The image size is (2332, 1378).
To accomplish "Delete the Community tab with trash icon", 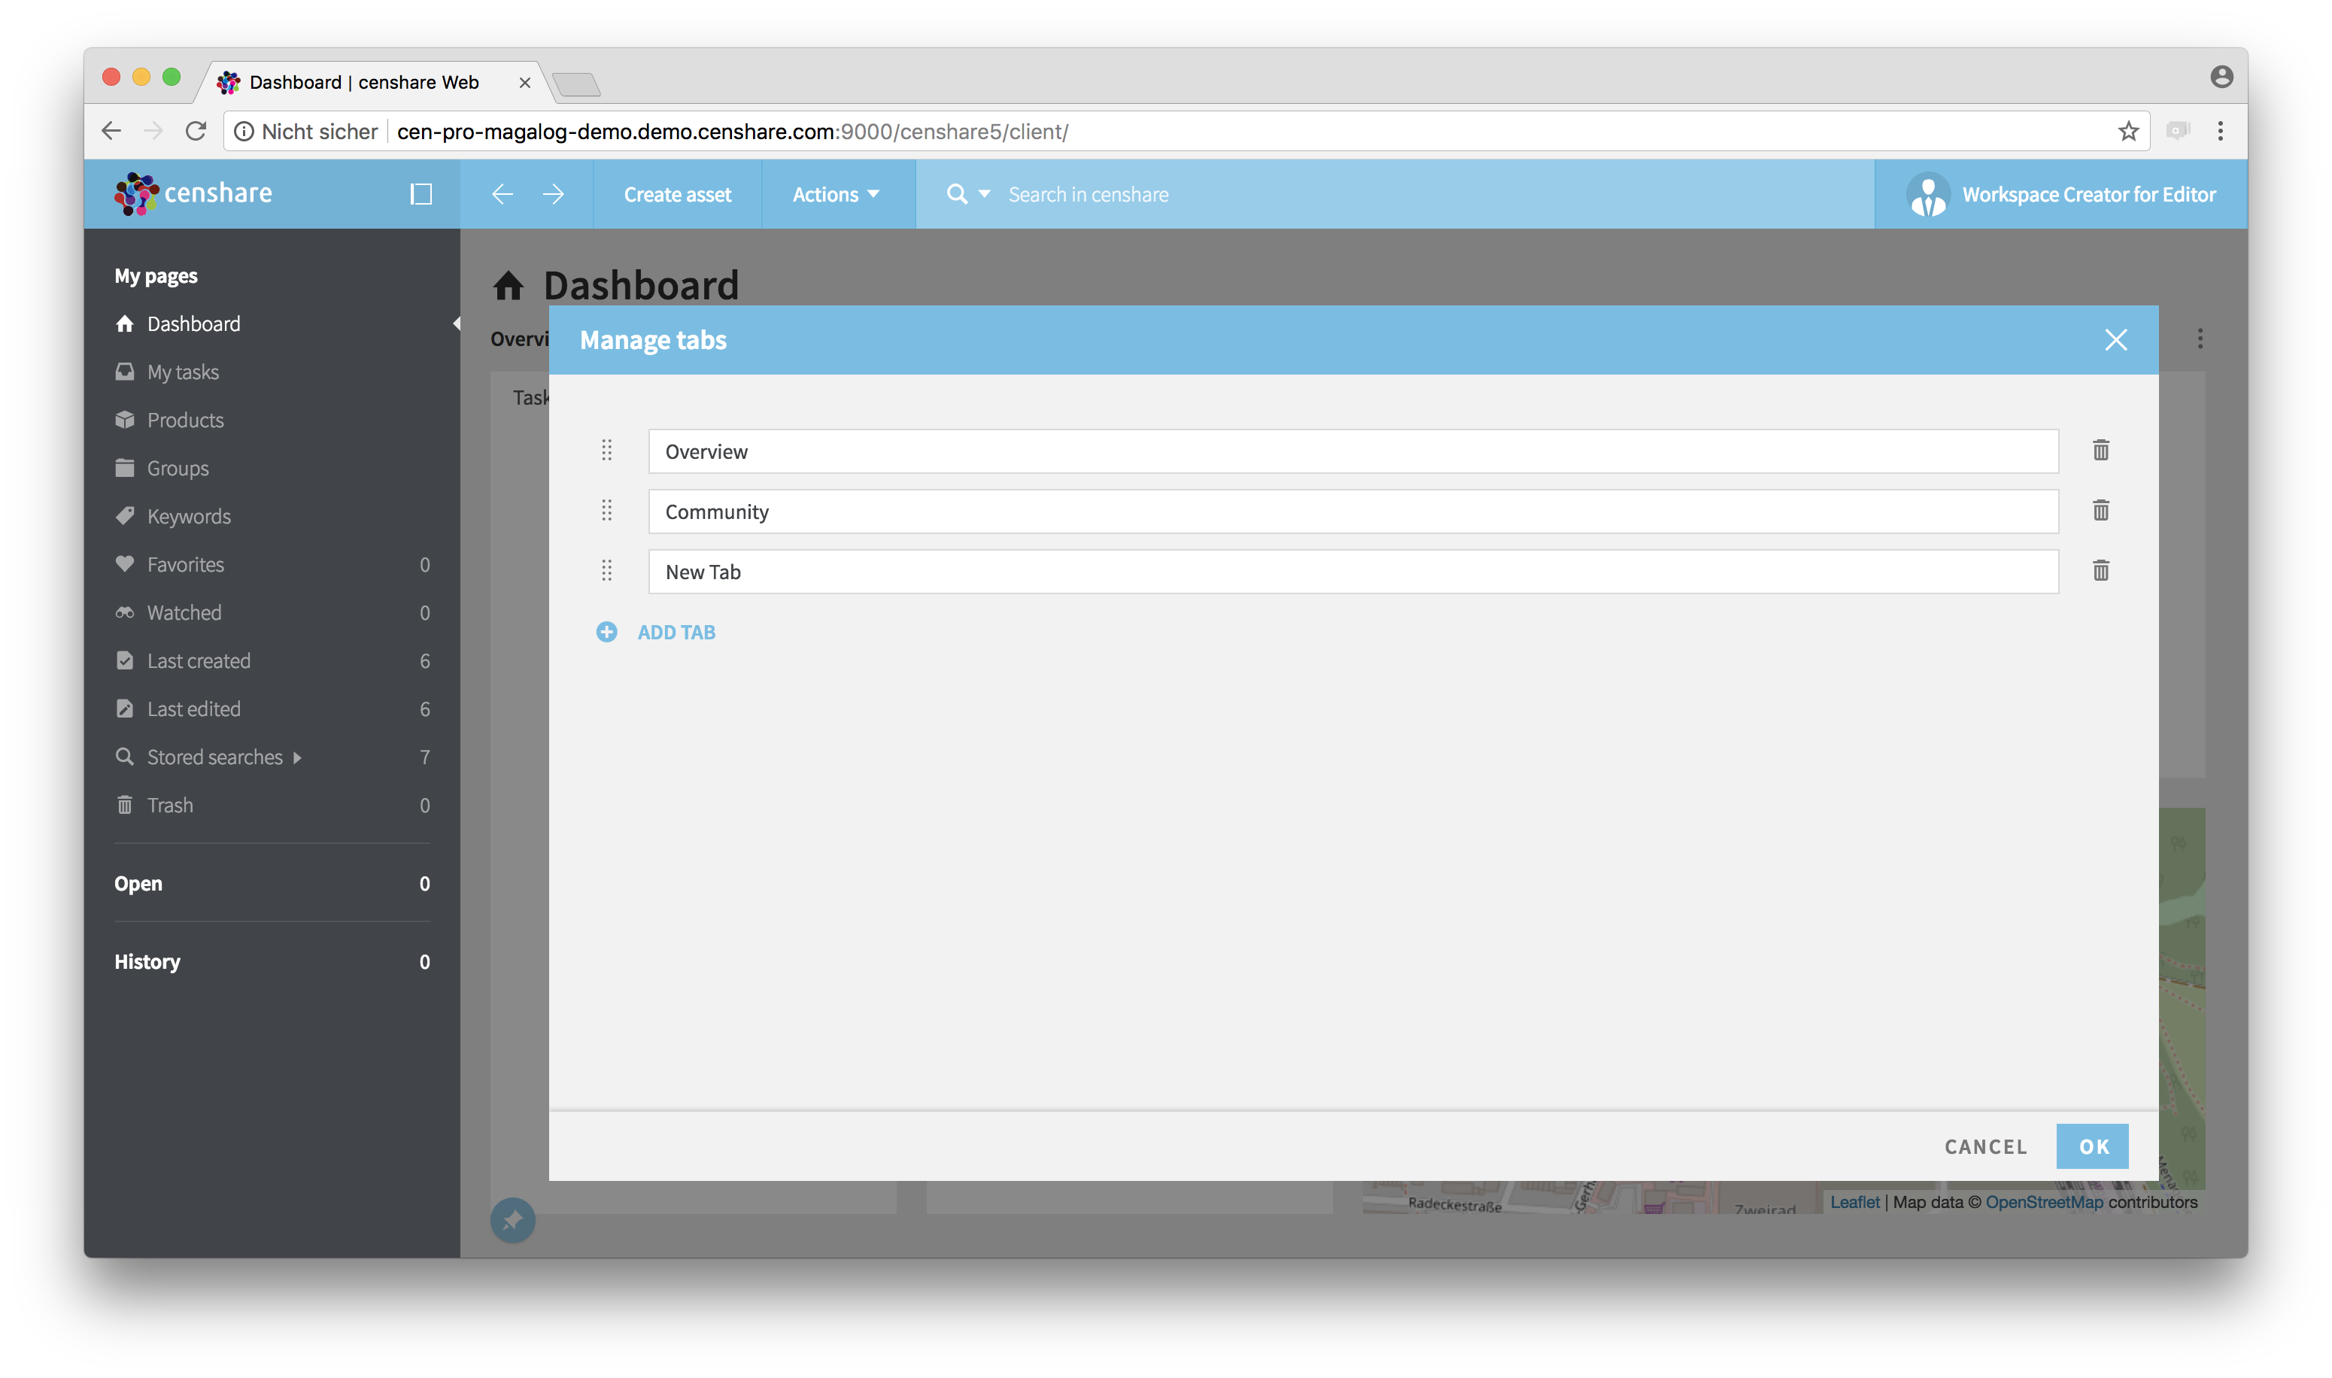I will [x=2101, y=510].
